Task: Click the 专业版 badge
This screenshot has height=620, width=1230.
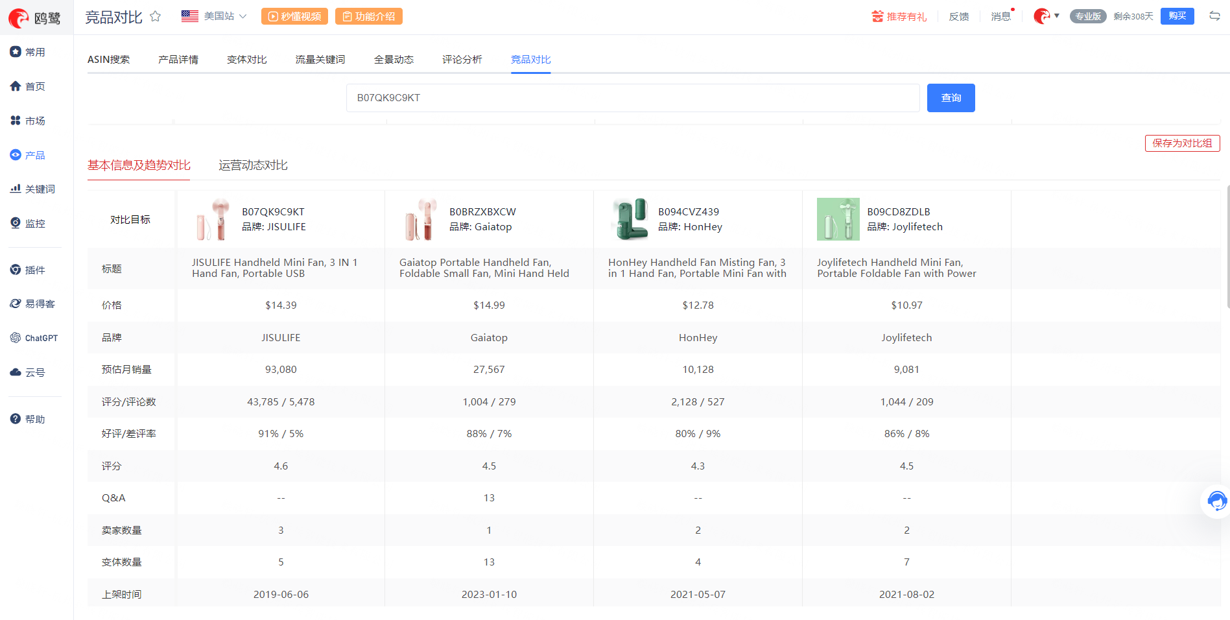Action: (1088, 16)
